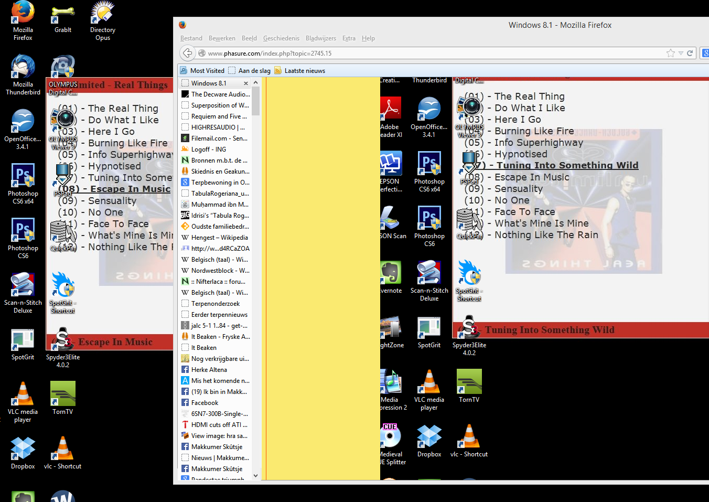The height and width of the screenshot is (502, 709).
Task: Switch to the Superposition of W... tab
Action: [215, 105]
